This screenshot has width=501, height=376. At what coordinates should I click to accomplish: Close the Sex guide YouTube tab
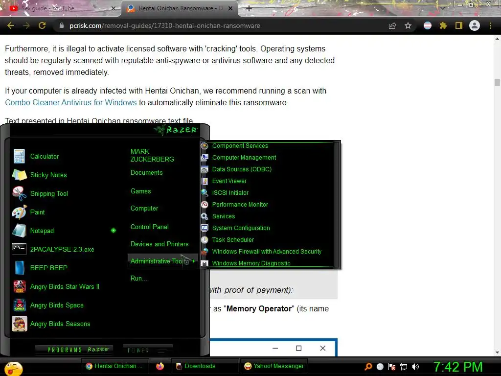point(113,8)
